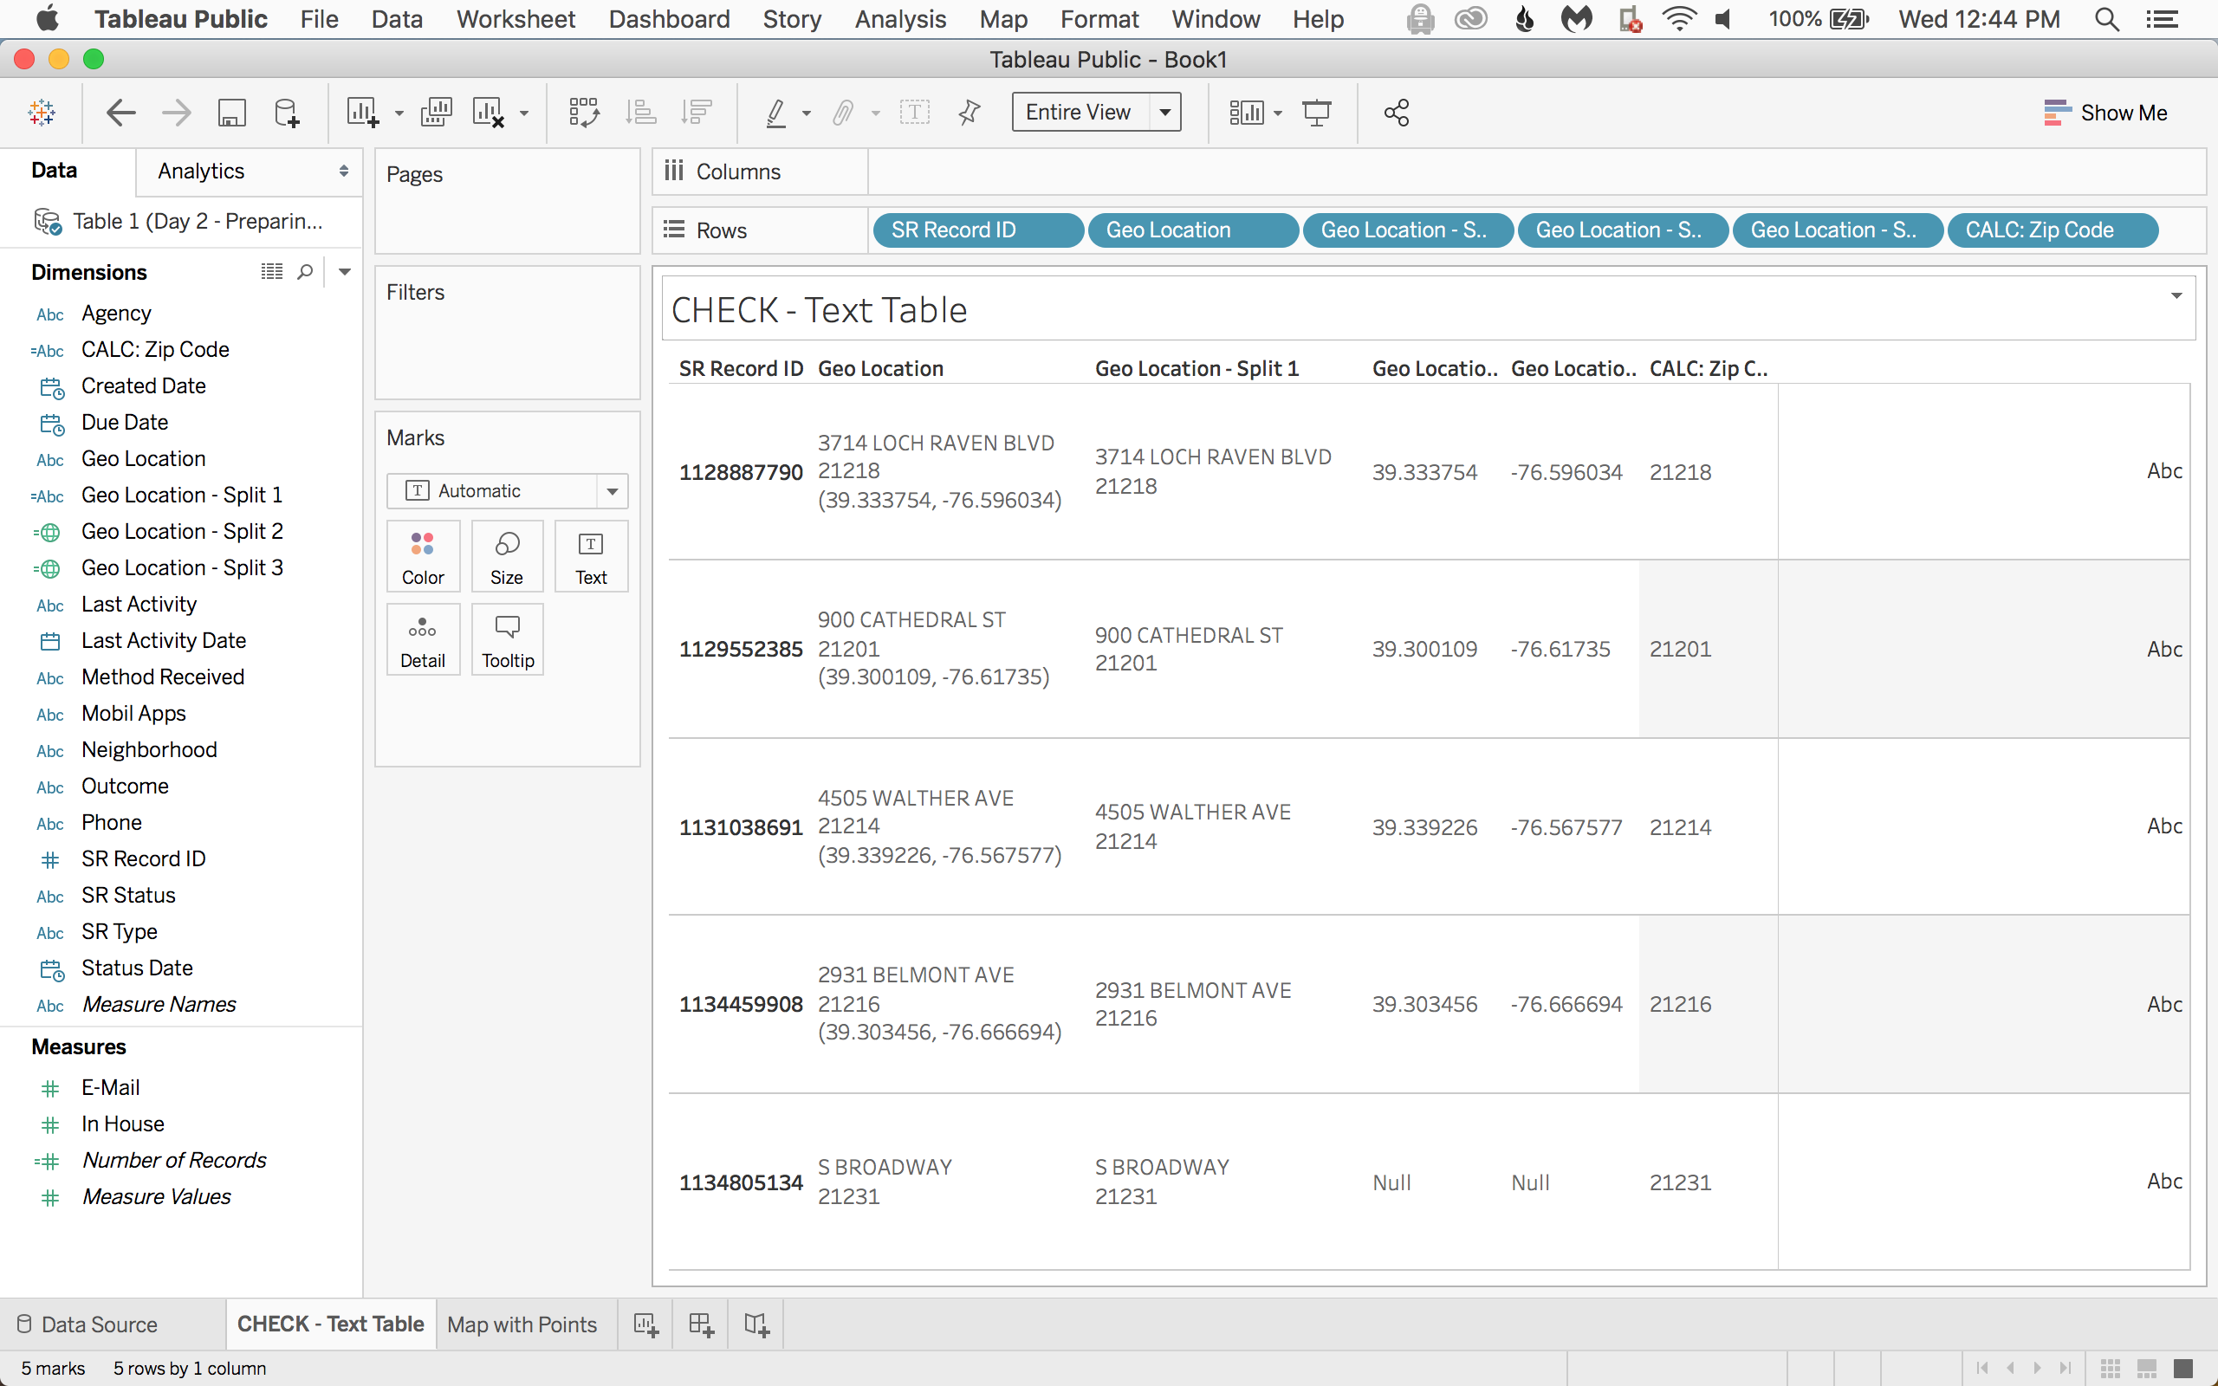
Task: Click the group members paperclip icon
Action: [842, 113]
